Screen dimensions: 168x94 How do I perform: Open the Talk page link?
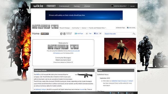pos(90,34)
